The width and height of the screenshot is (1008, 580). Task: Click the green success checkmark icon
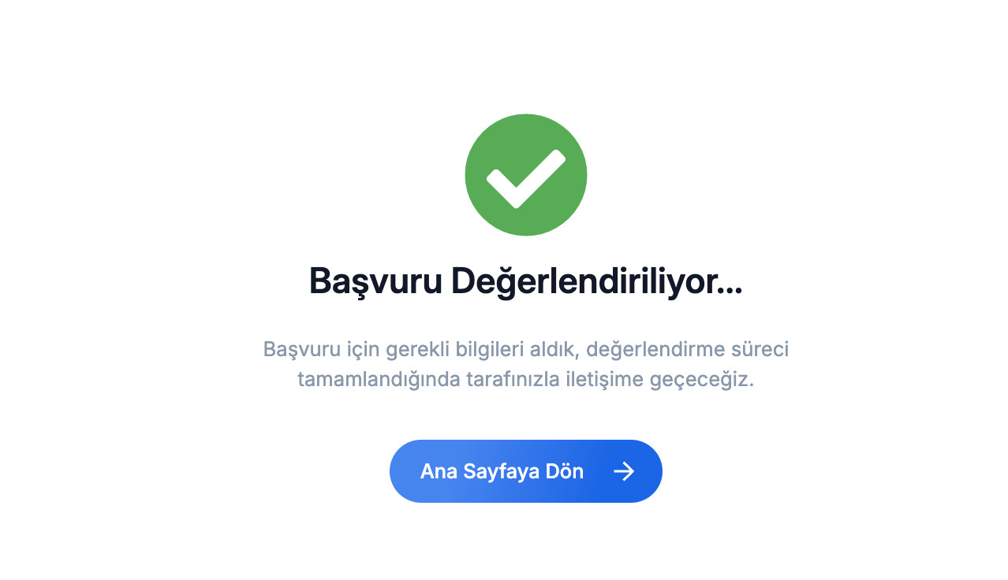(526, 175)
